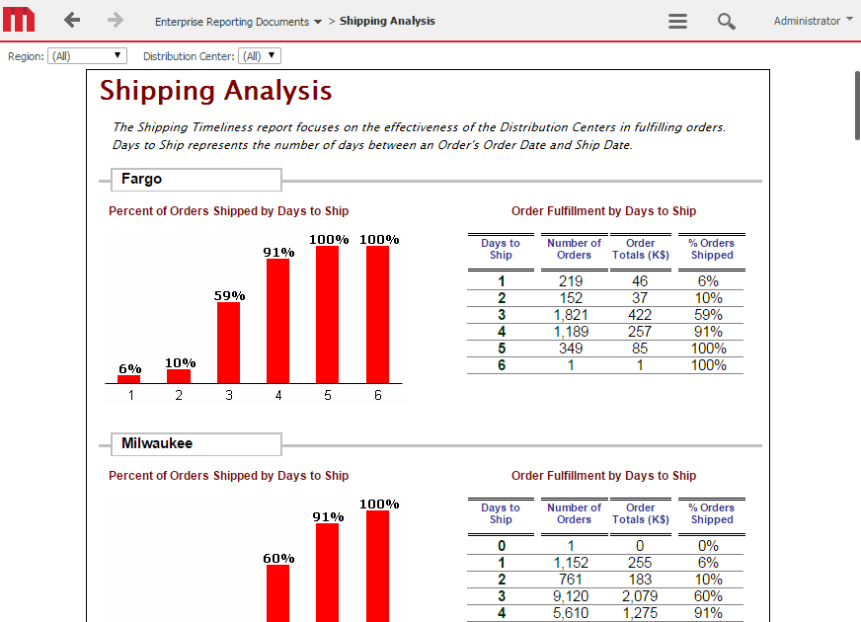
Task: Click the vertical scrollbar thumb
Action: click(x=857, y=106)
